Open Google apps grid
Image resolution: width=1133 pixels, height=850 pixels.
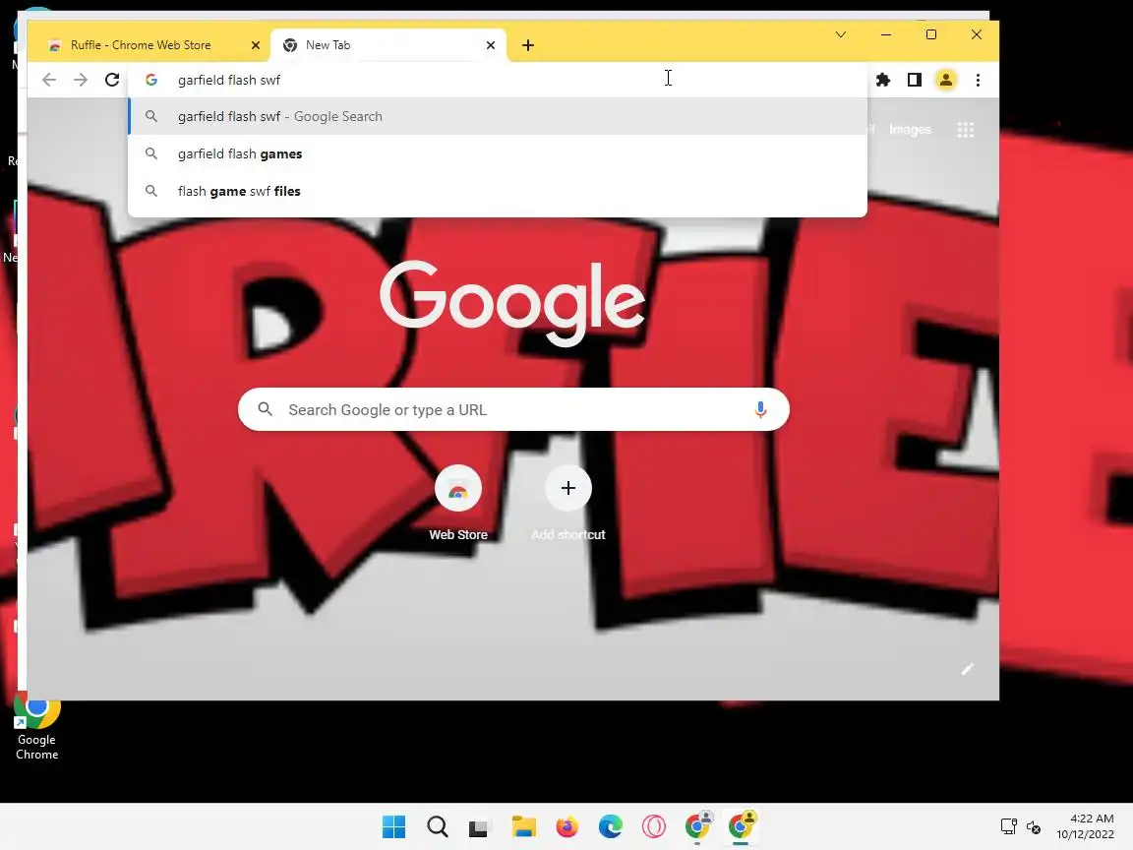(x=966, y=130)
